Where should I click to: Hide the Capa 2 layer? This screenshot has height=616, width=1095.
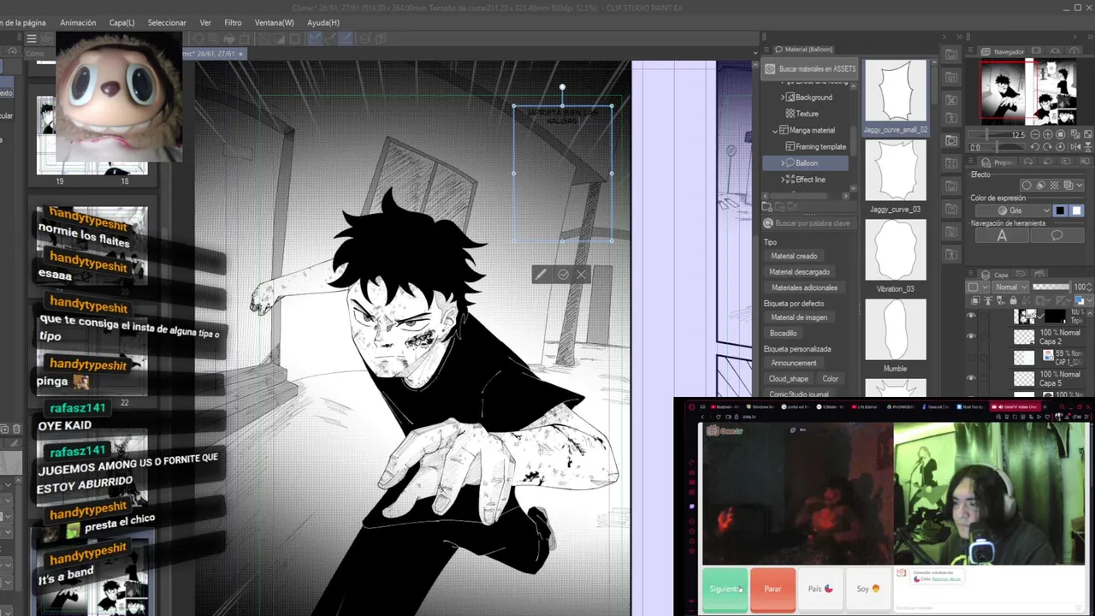tap(971, 336)
